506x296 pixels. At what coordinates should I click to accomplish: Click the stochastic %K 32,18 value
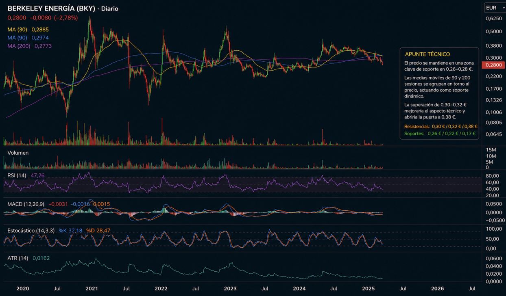point(70,230)
